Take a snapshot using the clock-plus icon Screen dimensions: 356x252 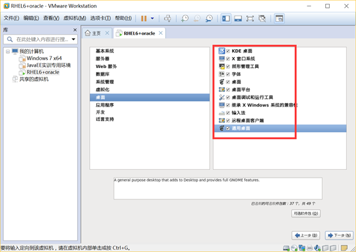click(x=185, y=19)
